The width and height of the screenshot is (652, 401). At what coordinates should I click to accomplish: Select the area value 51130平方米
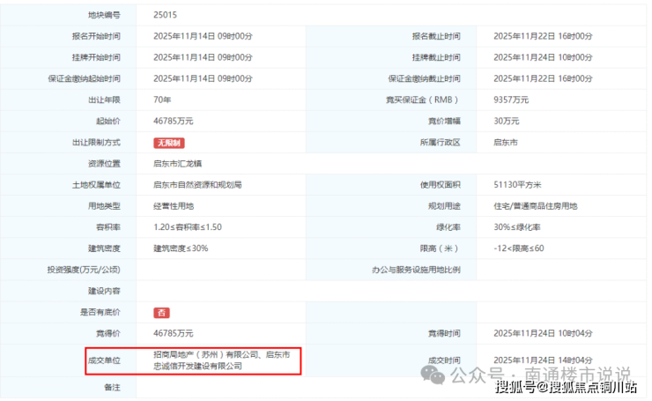coord(517,185)
